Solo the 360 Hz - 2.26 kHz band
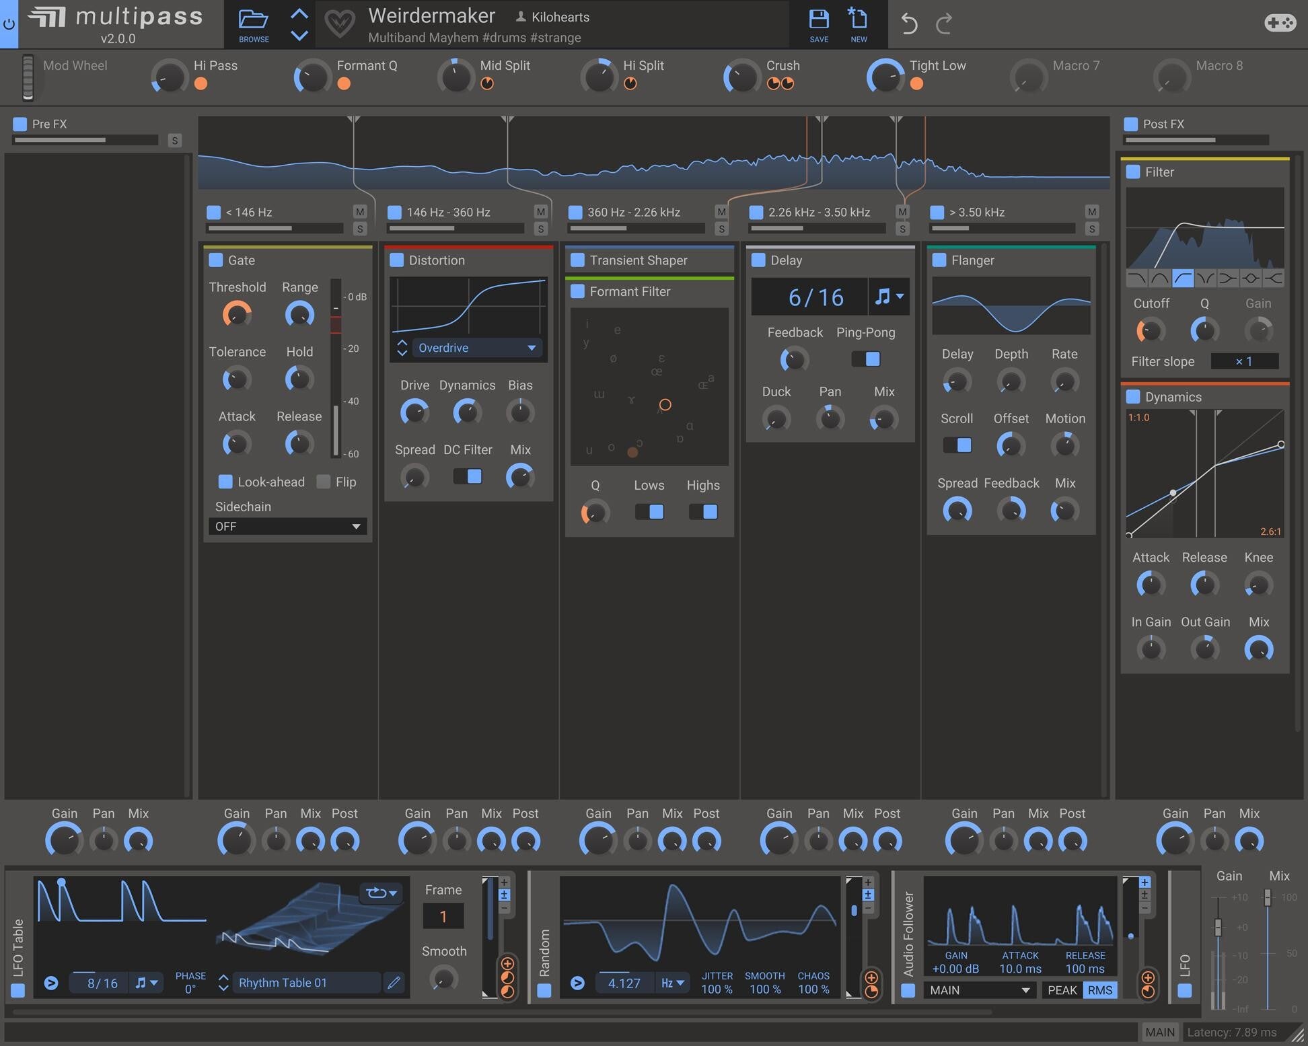 pyautogui.click(x=721, y=228)
